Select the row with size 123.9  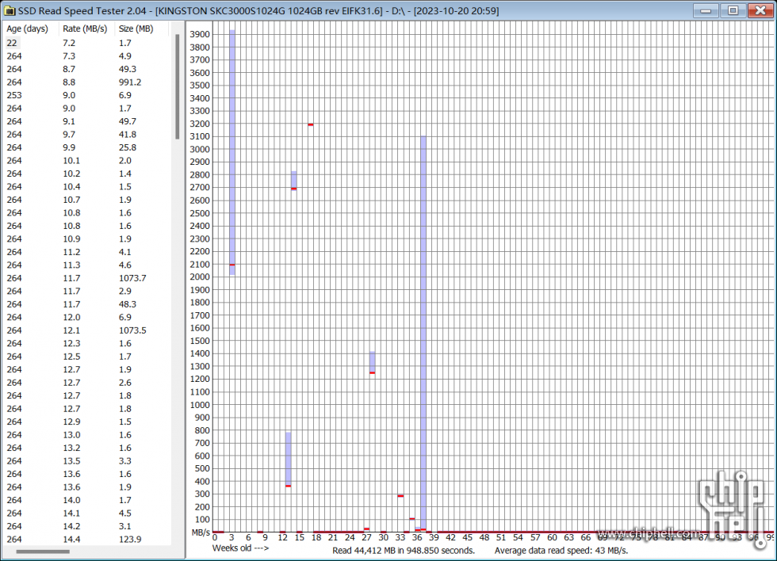coord(86,540)
